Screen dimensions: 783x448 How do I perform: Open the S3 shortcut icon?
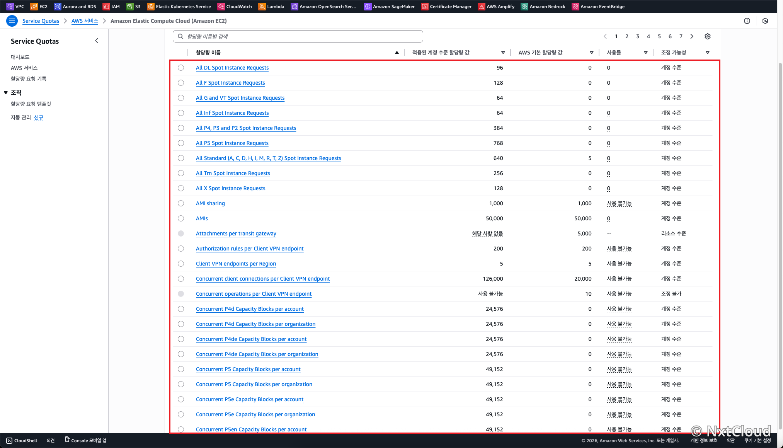point(130,7)
